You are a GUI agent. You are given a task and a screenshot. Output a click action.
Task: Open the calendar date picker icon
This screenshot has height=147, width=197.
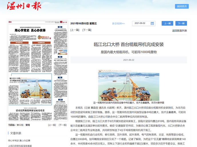(x=152, y=23)
